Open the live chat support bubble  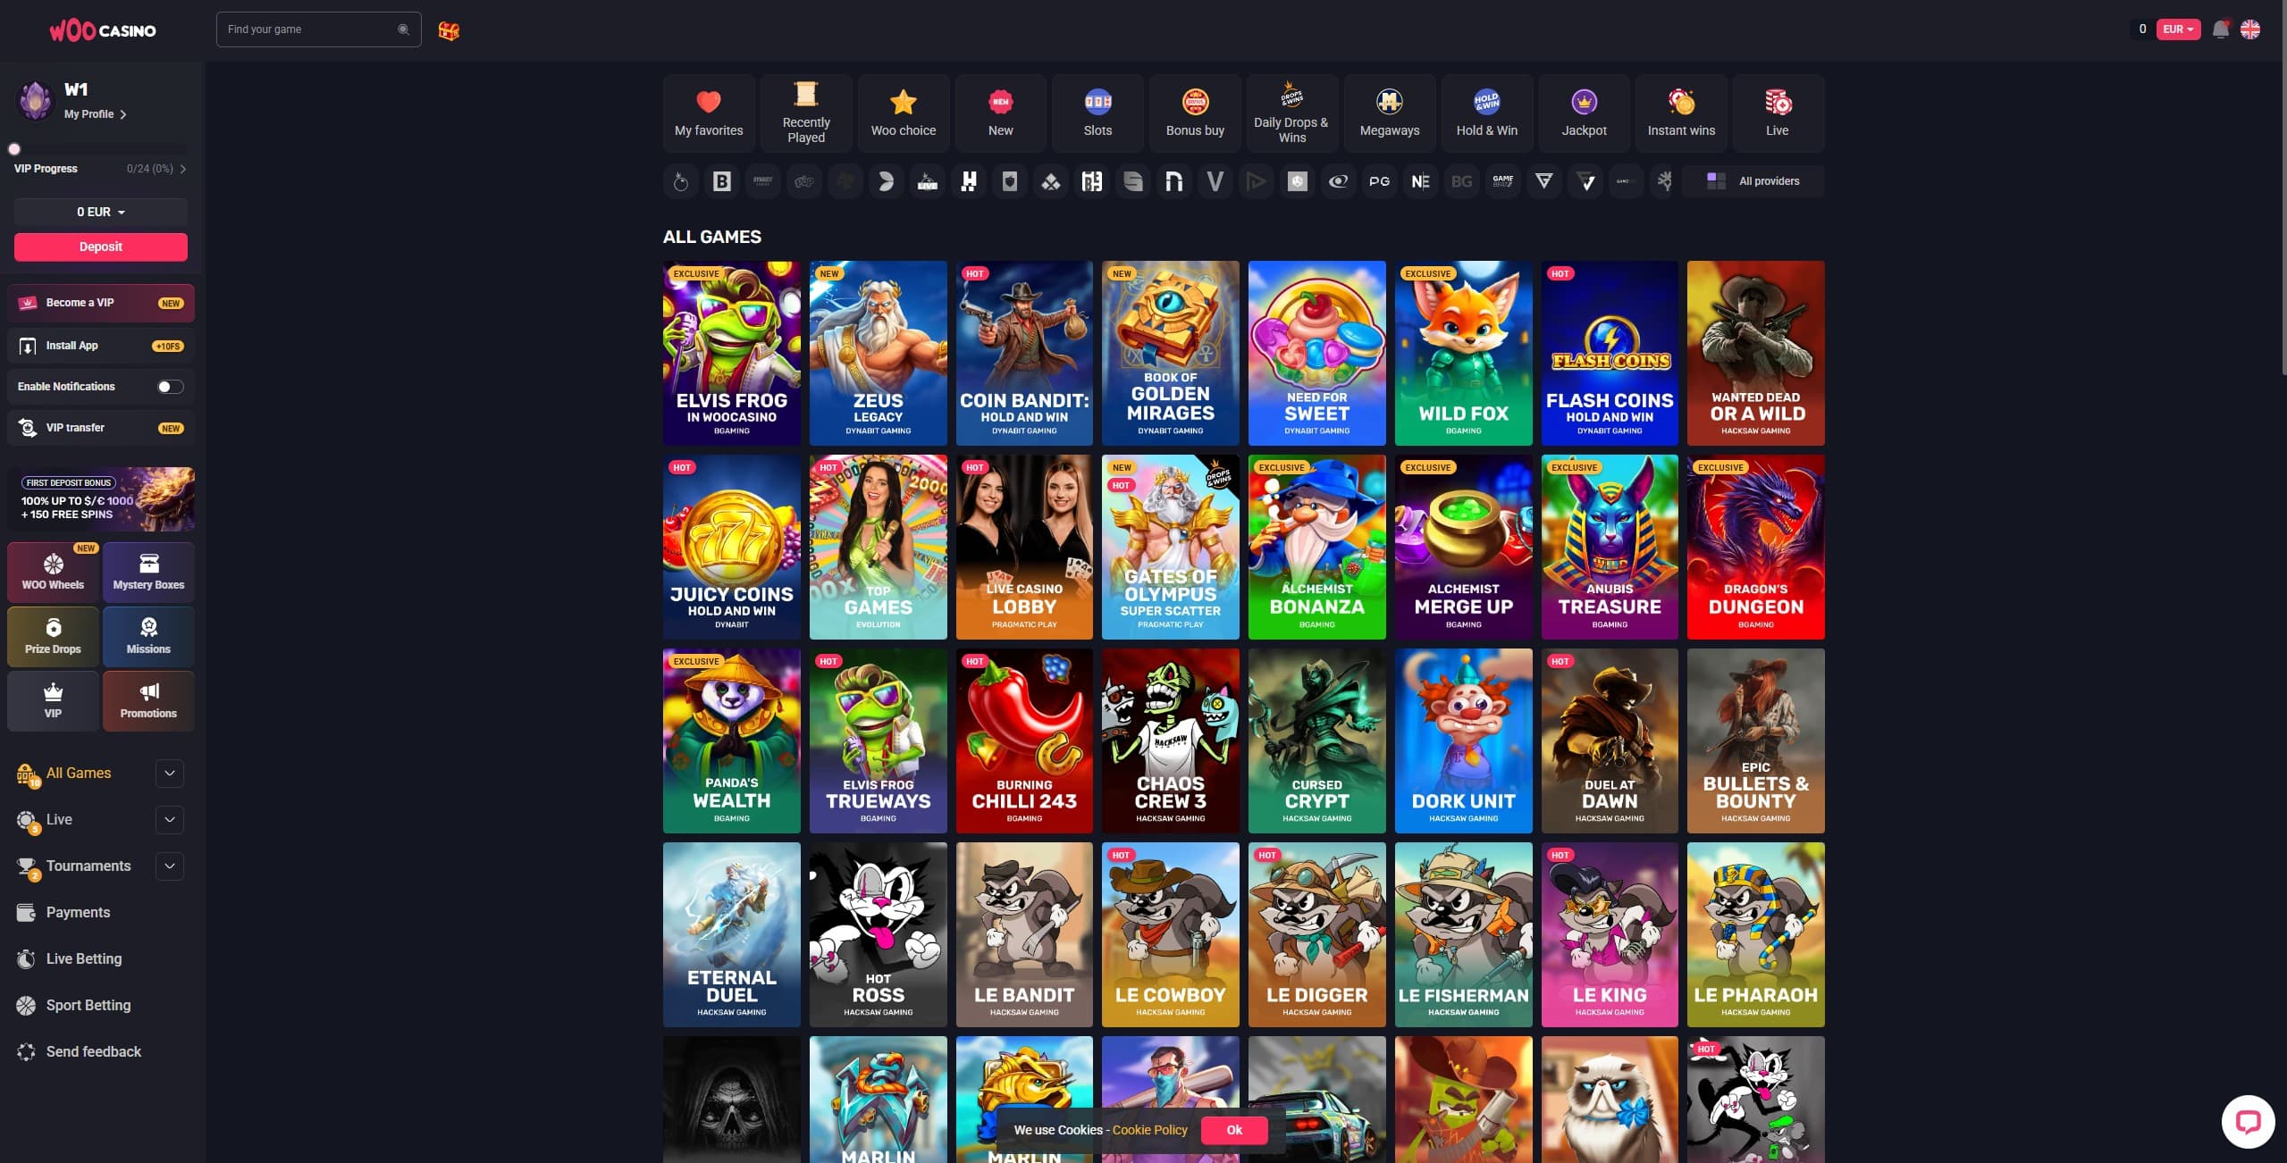(2248, 1121)
